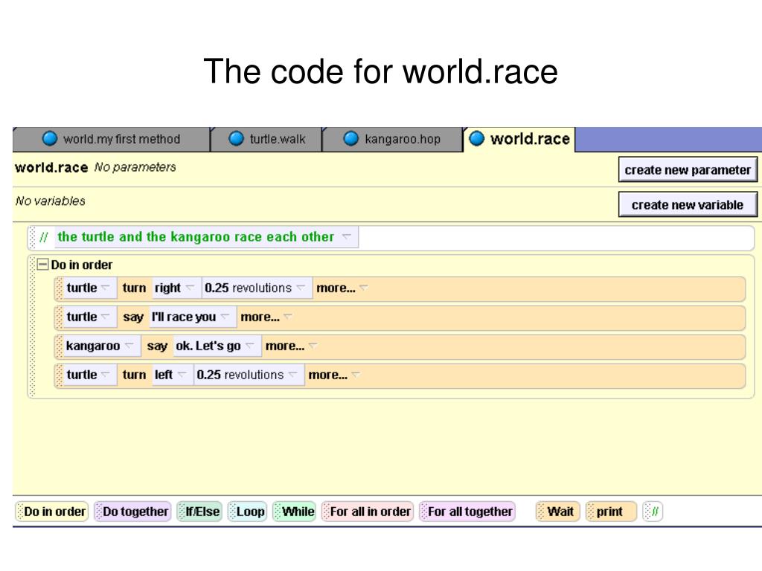Click blue sphere icon on world.my first method tab

pyautogui.click(x=50, y=139)
